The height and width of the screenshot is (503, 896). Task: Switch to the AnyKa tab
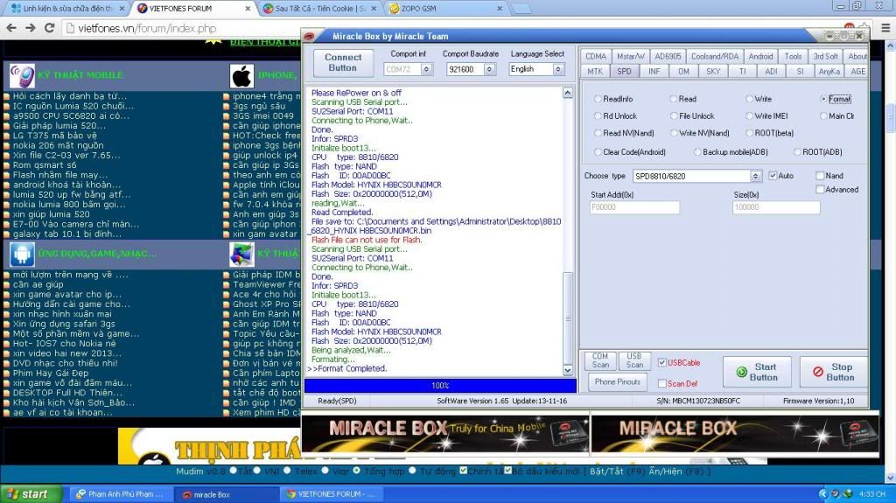point(829,72)
